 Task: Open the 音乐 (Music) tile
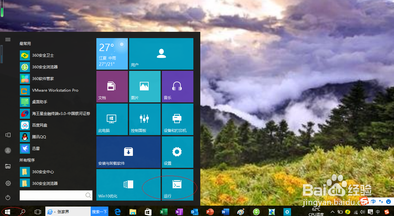[177, 86]
